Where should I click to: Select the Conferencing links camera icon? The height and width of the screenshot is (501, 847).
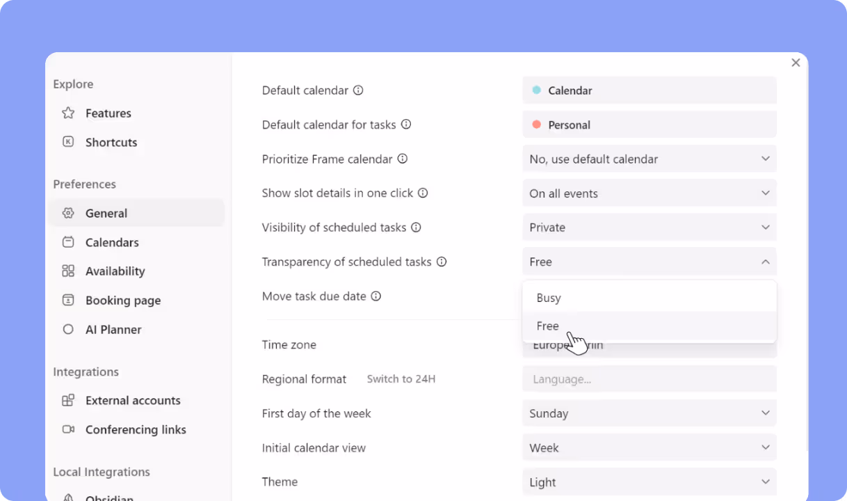(67, 429)
